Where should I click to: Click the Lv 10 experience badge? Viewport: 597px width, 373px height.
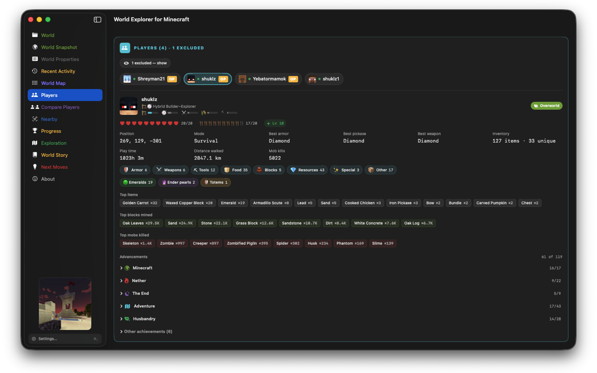[x=275, y=123]
